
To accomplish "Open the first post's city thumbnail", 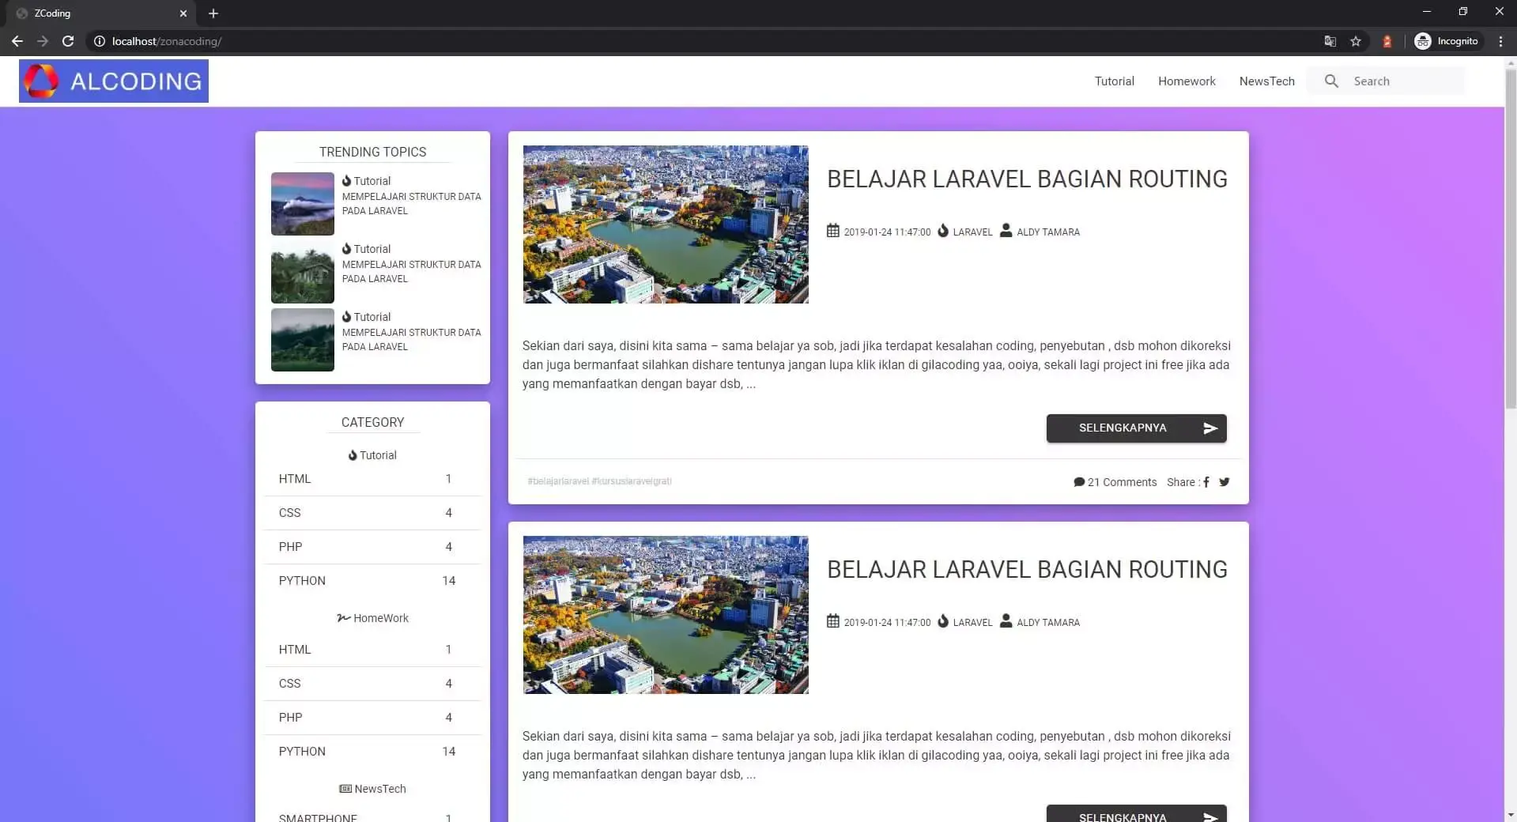I will [666, 224].
